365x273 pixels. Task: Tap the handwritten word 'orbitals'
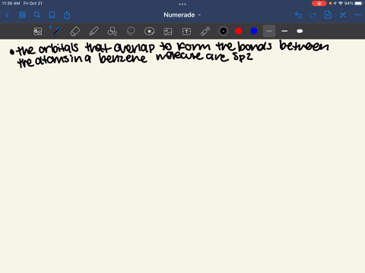(x=59, y=48)
